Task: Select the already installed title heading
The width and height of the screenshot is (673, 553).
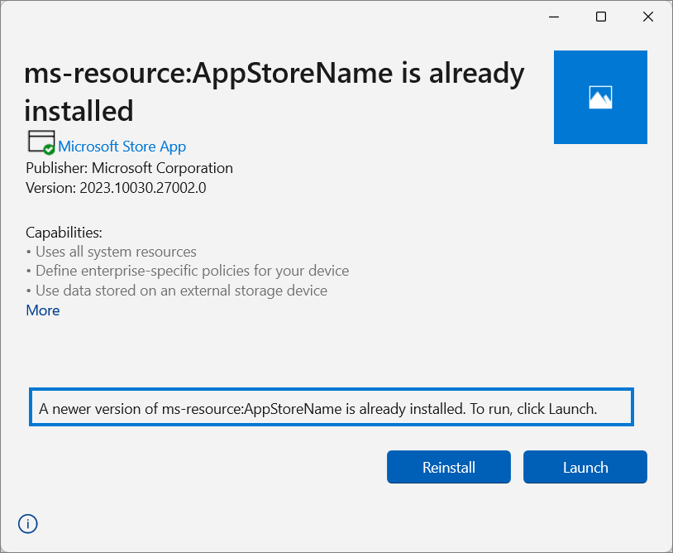Action: coord(273,91)
